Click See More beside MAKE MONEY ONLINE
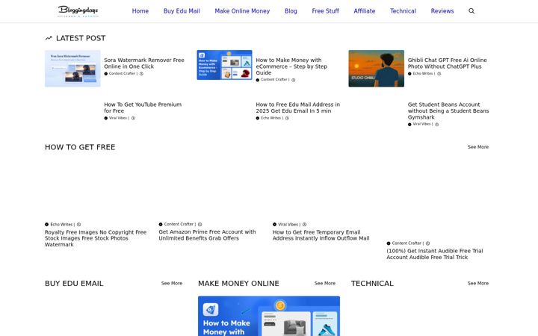This screenshot has height=336, width=538. 325,284
